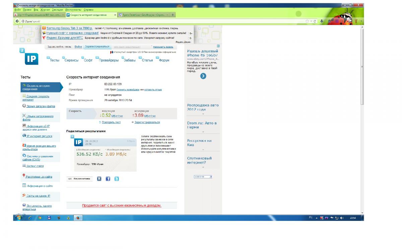
Task: Click the 'Код для вставки' button
Action: click(80, 179)
